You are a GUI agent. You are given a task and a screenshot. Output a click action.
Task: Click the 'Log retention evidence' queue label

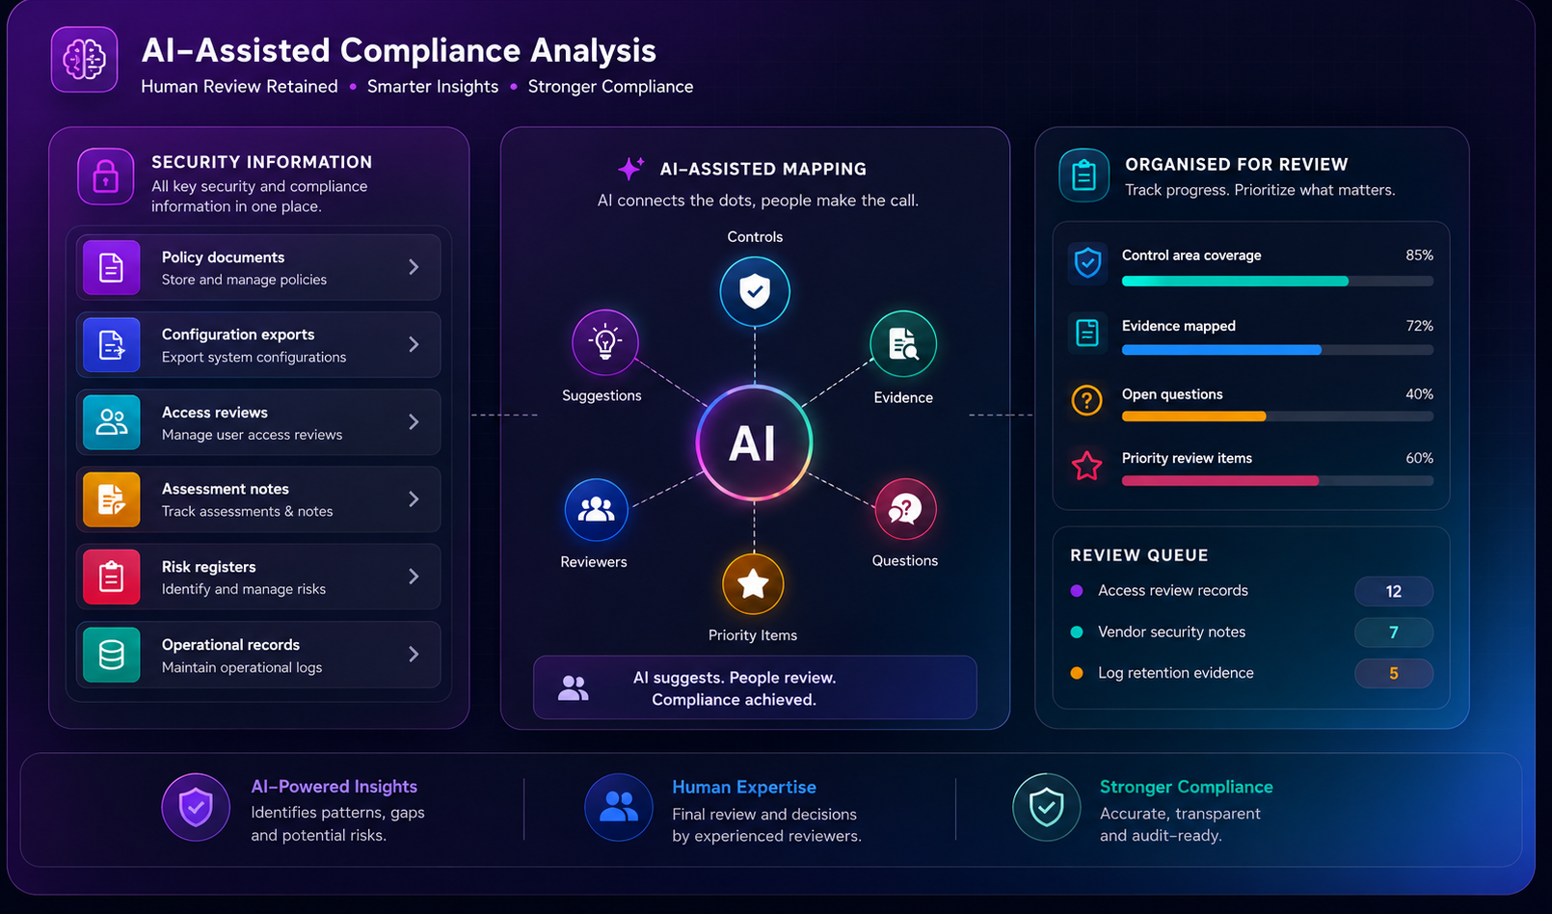[1176, 673]
